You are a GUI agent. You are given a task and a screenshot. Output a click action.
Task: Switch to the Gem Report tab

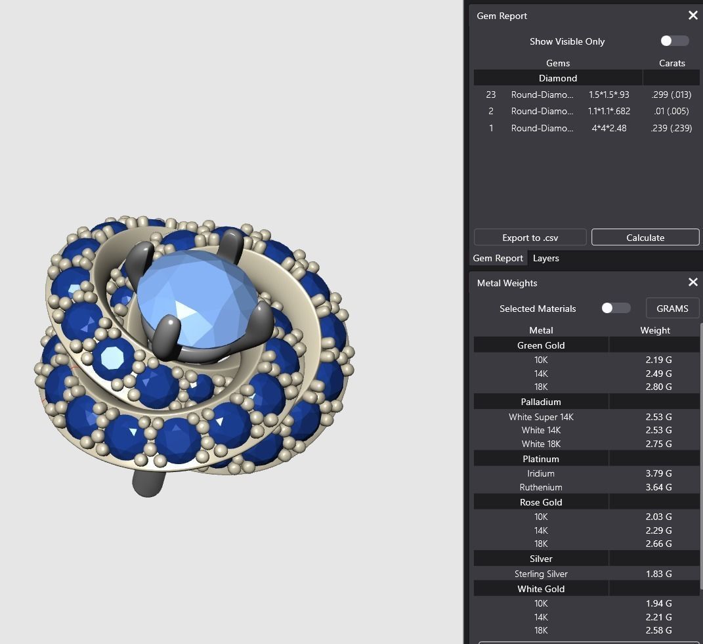498,258
